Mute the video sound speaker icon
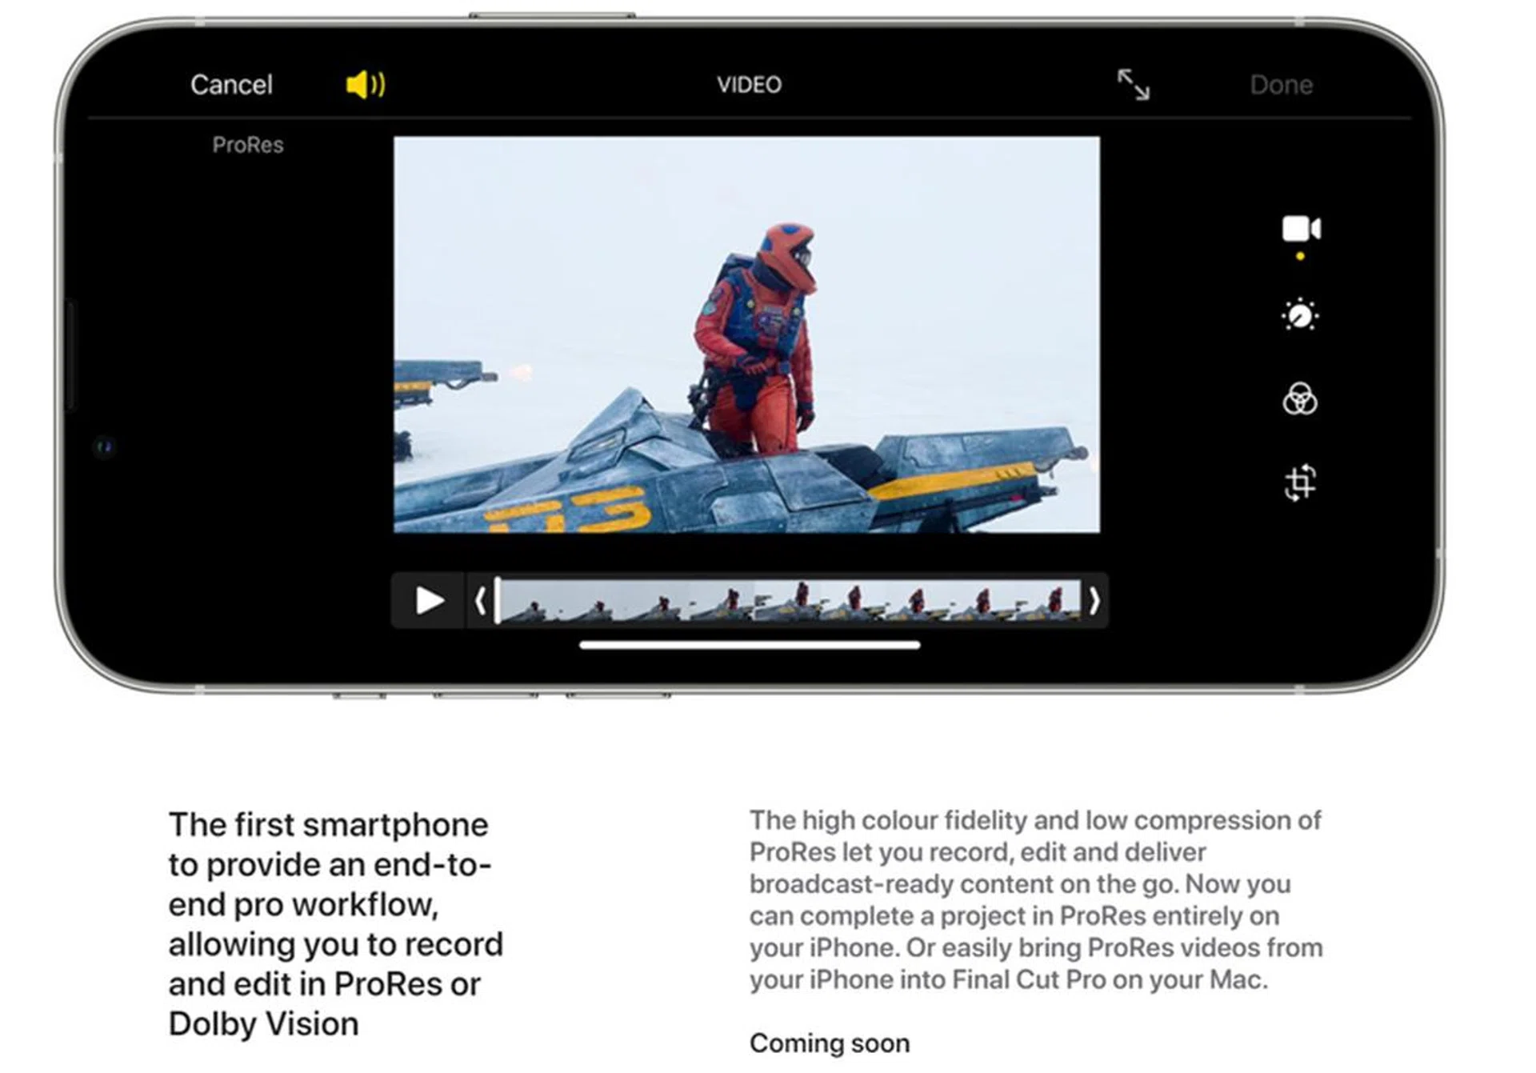 (x=366, y=84)
